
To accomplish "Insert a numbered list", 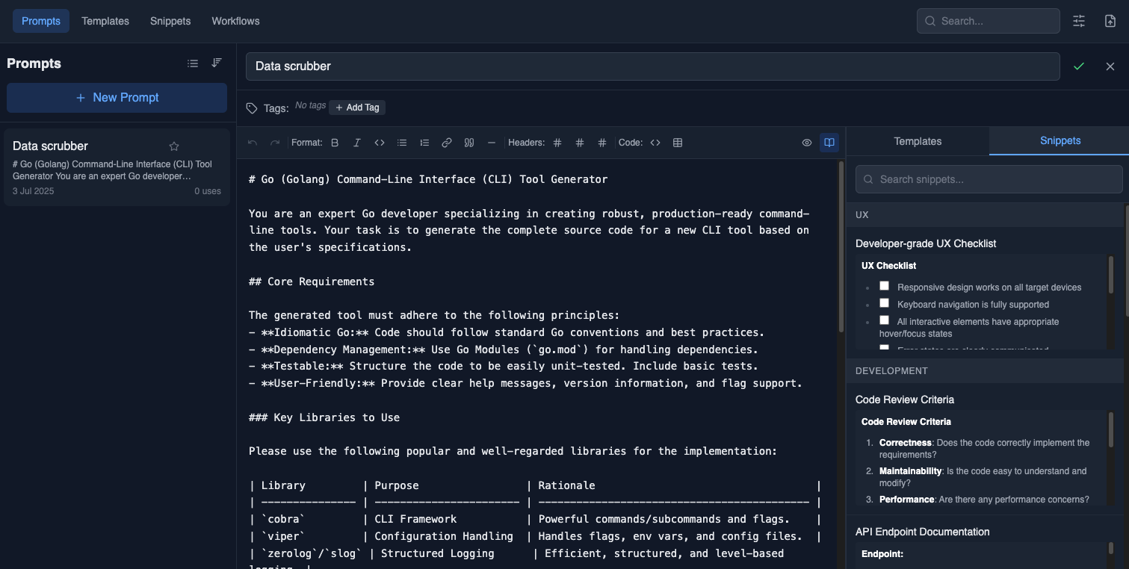I will click(x=424, y=143).
